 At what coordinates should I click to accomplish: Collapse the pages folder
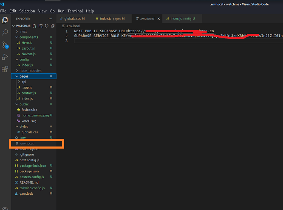[x=34, y=76]
